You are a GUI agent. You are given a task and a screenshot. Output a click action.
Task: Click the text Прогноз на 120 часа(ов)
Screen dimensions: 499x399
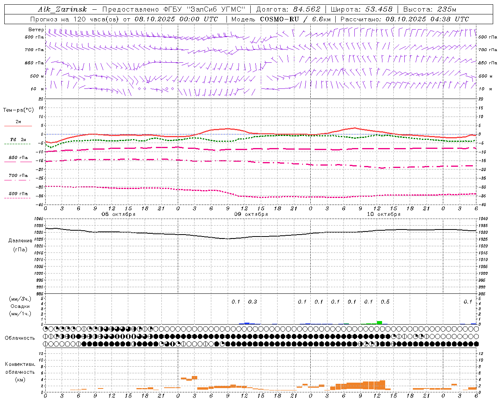pos(75,19)
